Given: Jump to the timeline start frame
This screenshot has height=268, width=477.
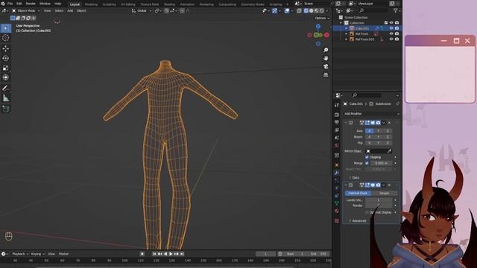Looking at the screenshot, I should click(154, 254).
